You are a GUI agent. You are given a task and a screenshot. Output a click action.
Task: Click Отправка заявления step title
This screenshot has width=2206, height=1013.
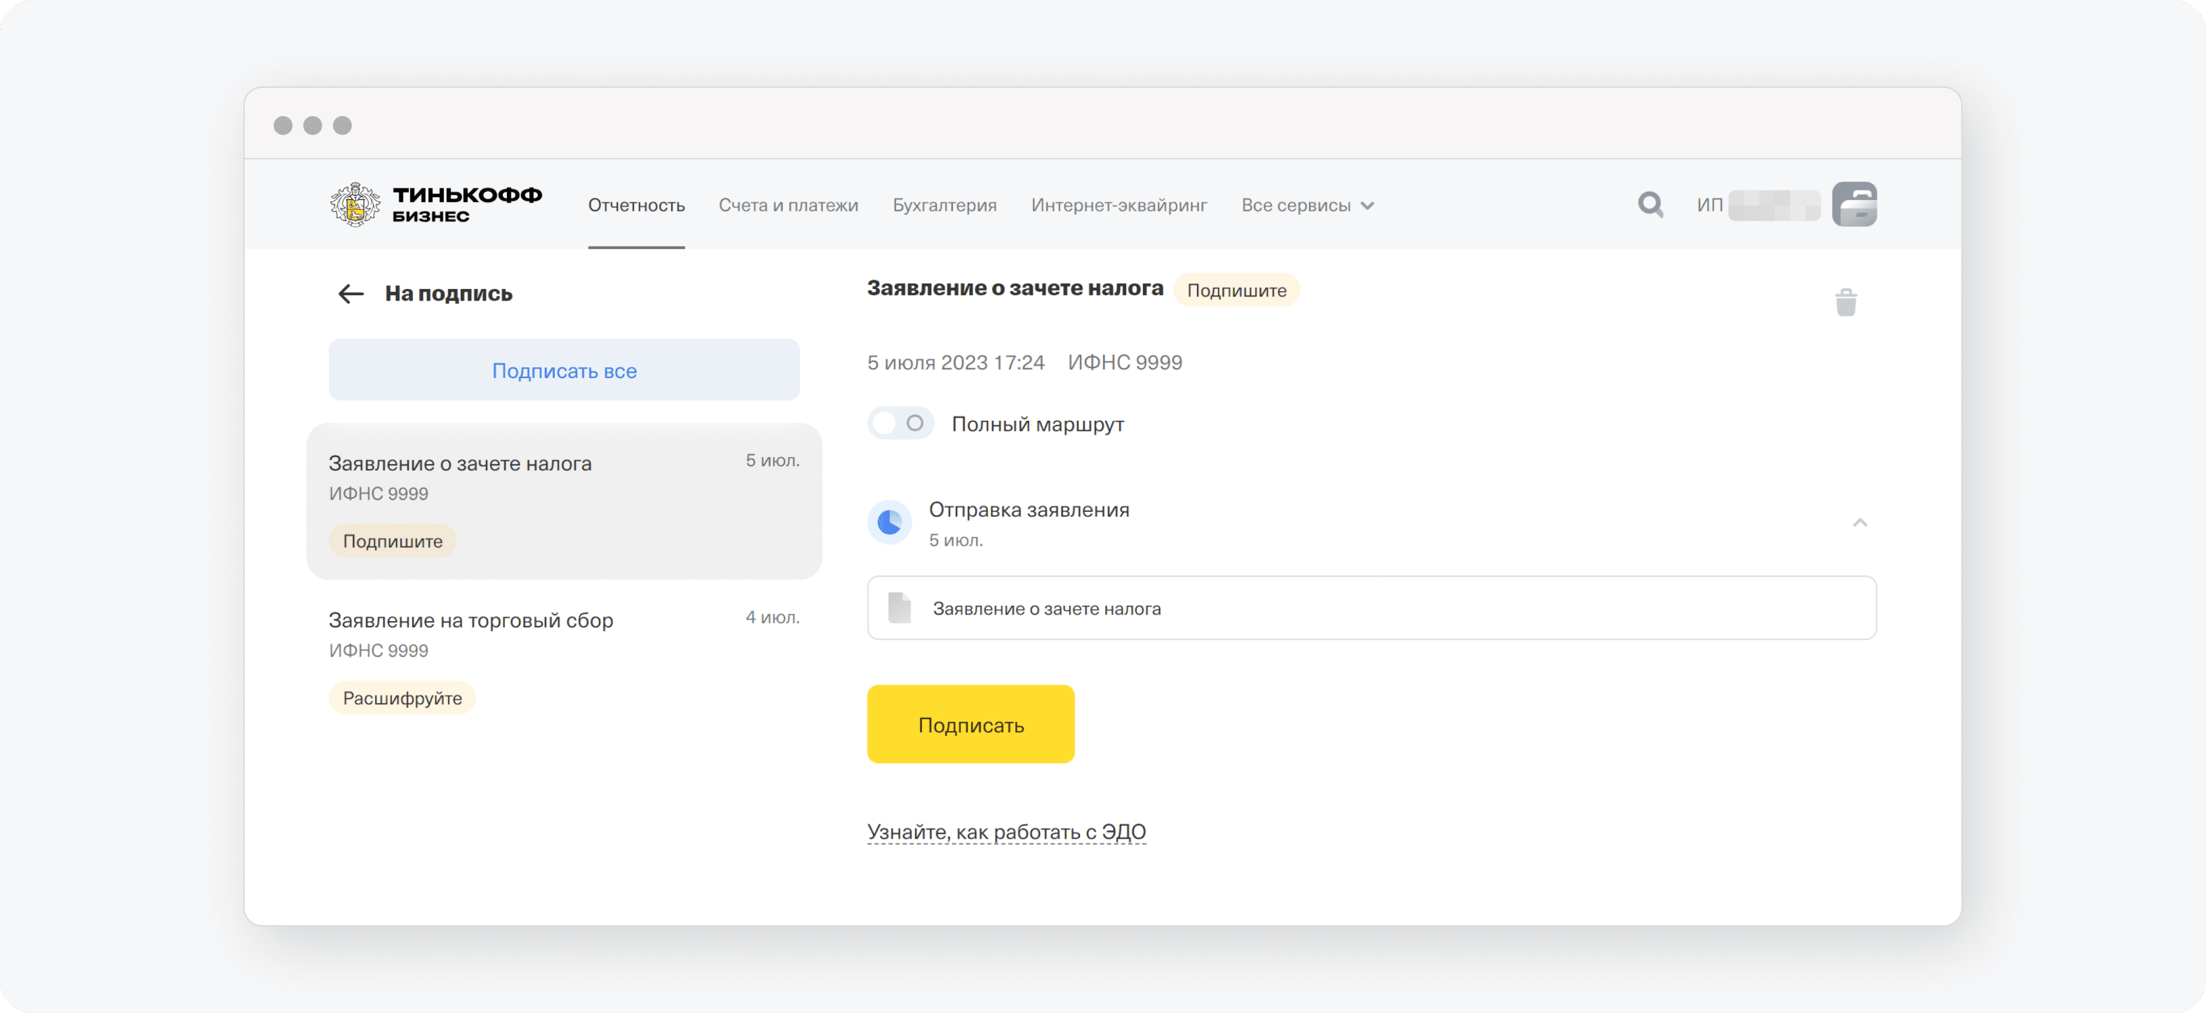[x=1029, y=510]
